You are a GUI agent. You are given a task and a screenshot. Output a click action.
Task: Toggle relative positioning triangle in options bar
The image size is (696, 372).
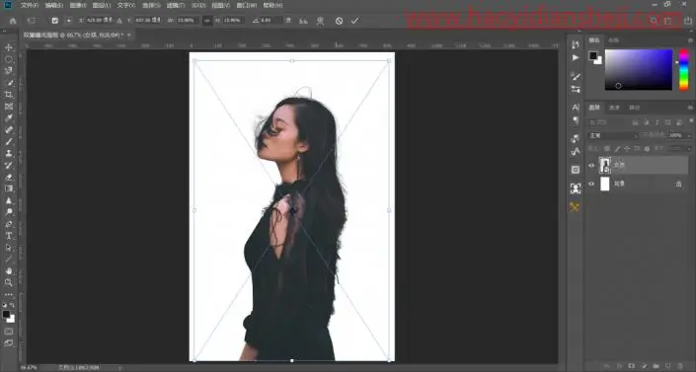pos(119,21)
